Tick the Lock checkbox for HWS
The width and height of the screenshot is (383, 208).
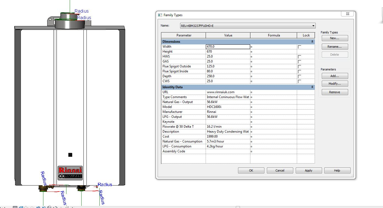(x=300, y=57)
